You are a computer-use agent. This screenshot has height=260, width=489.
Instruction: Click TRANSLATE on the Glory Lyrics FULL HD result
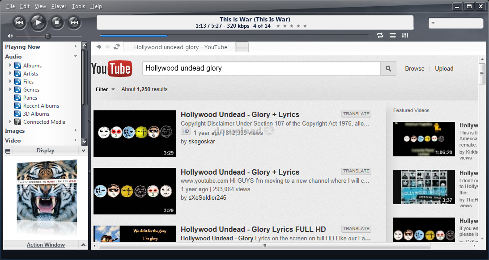click(x=356, y=229)
